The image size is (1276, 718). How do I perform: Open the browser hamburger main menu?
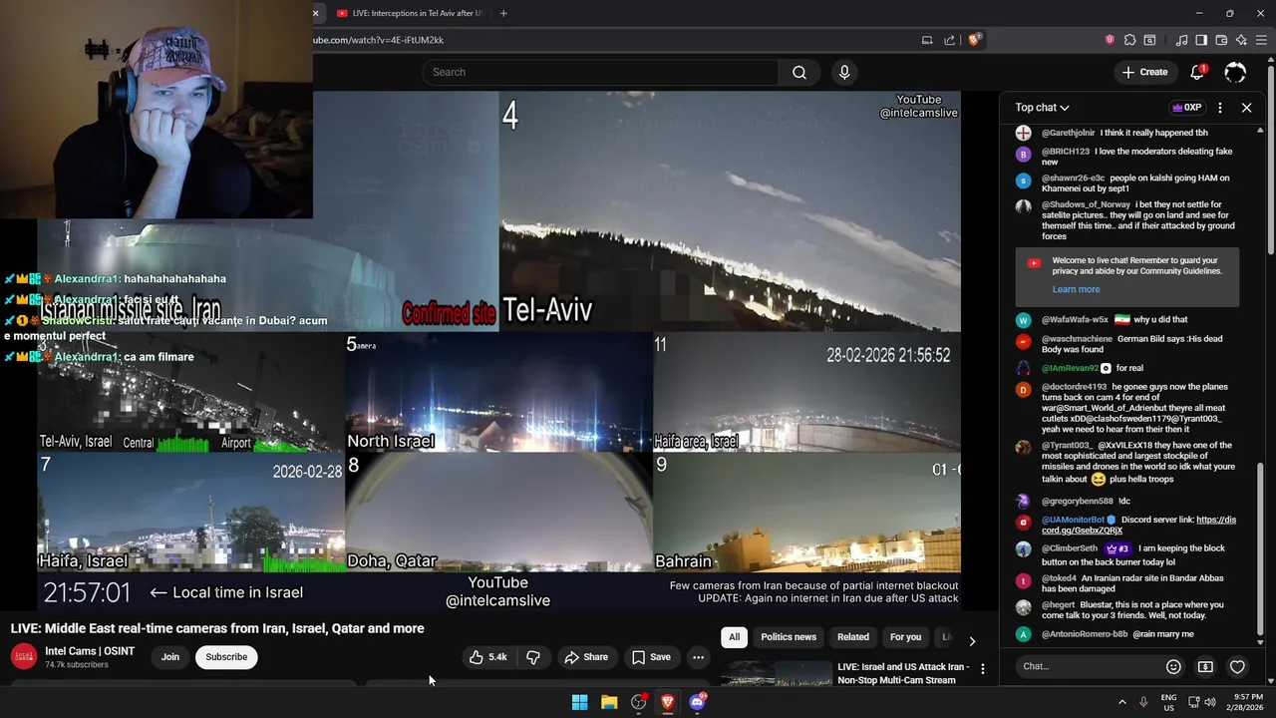click(x=1262, y=40)
